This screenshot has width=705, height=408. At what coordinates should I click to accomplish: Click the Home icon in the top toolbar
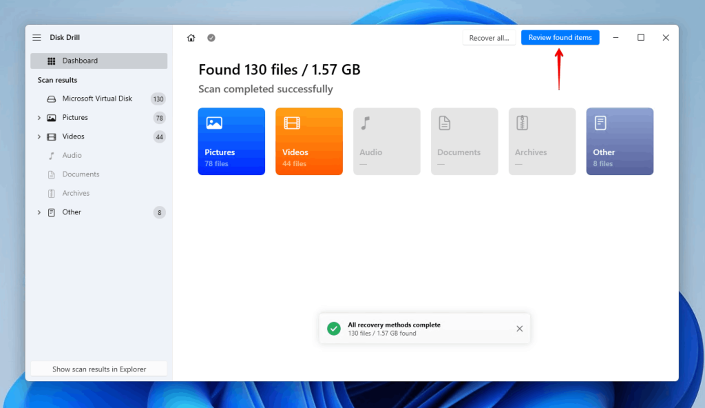pos(191,38)
